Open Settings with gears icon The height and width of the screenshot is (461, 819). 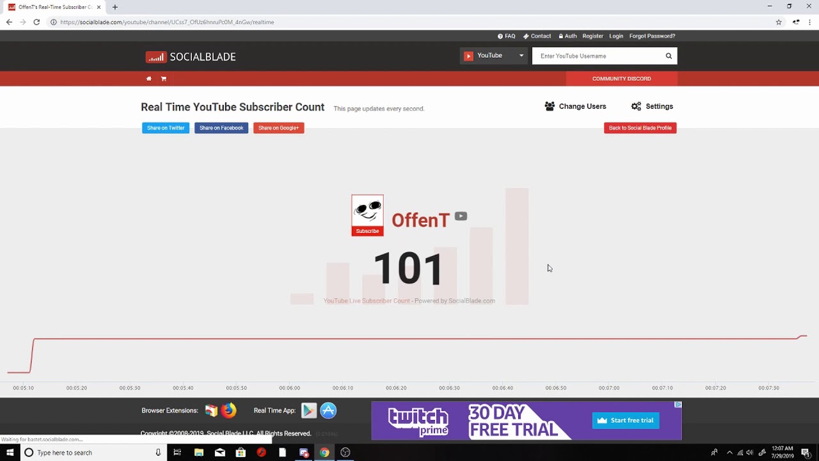click(652, 106)
